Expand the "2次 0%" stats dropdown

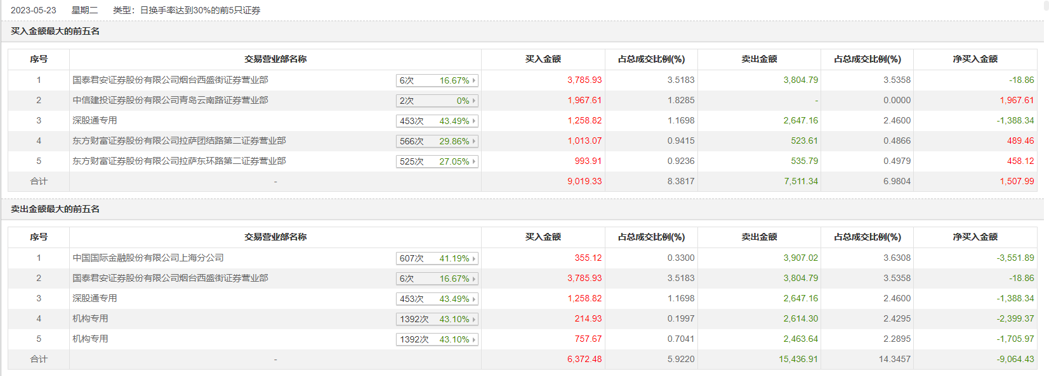pyautogui.click(x=437, y=101)
